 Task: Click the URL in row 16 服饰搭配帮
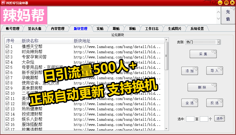coord(117,125)
